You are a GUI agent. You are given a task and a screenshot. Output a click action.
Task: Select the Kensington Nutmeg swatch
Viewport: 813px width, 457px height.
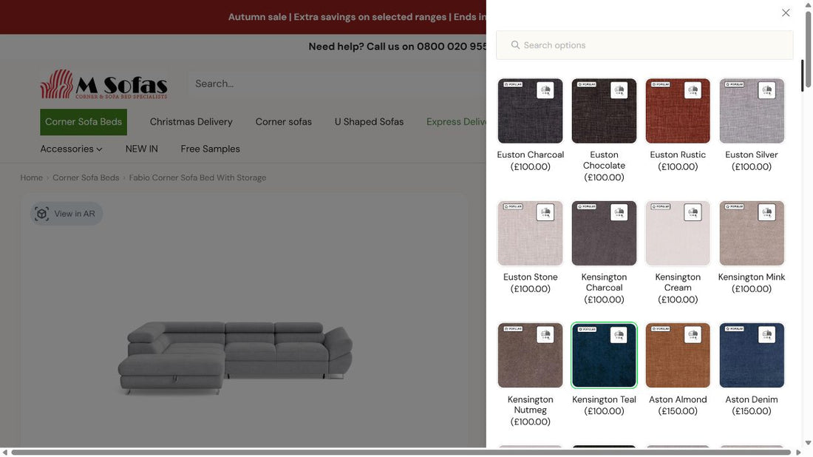(x=530, y=356)
